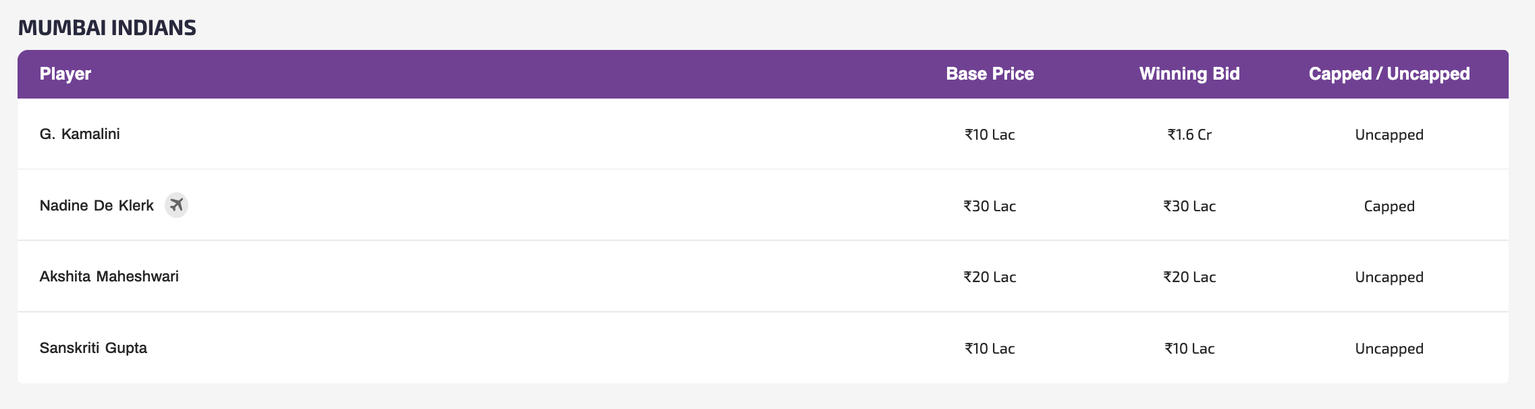Click Nadine De Klerk's Capped status
The height and width of the screenshot is (409, 1535).
tap(1389, 206)
